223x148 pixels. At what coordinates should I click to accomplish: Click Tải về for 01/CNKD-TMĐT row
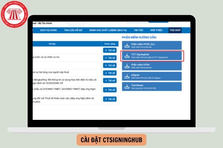(x=110, y=90)
